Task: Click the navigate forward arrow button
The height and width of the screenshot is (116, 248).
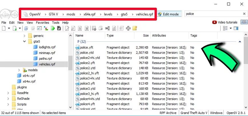Action: tap(15, 14)
